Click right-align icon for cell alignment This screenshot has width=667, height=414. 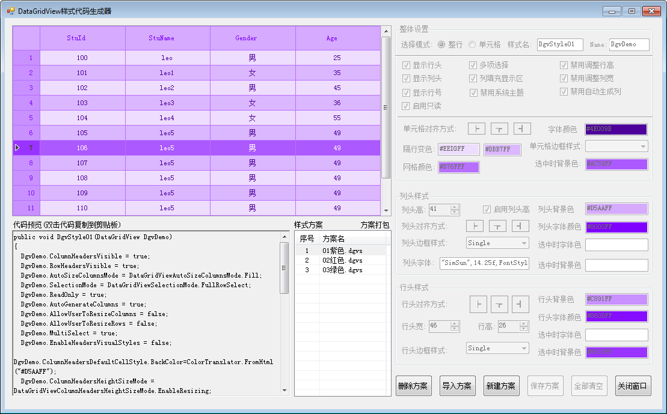coord(522,129)
